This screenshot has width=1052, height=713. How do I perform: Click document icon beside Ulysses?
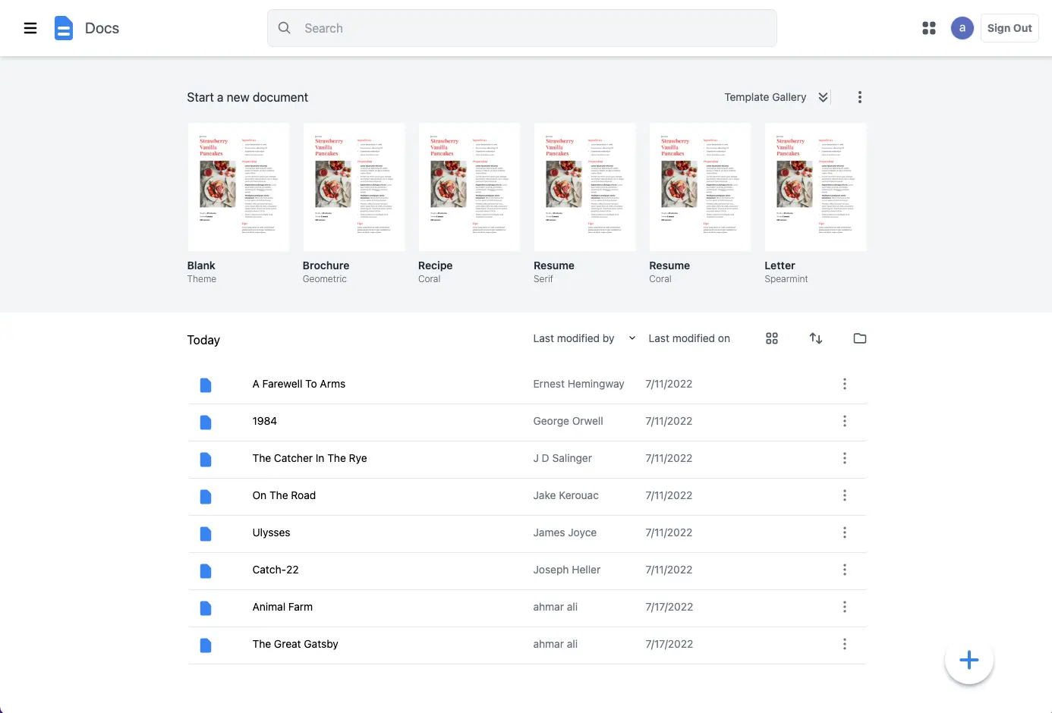click(206, 534)
